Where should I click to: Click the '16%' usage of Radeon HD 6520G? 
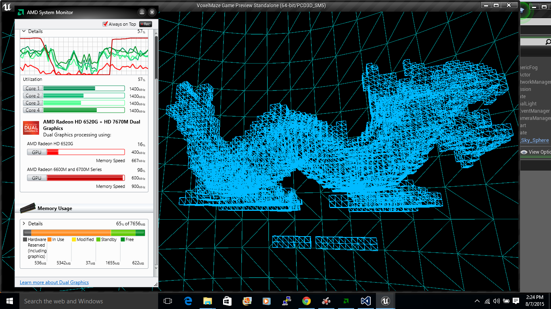pyautogui.click(x=141, y=145)
